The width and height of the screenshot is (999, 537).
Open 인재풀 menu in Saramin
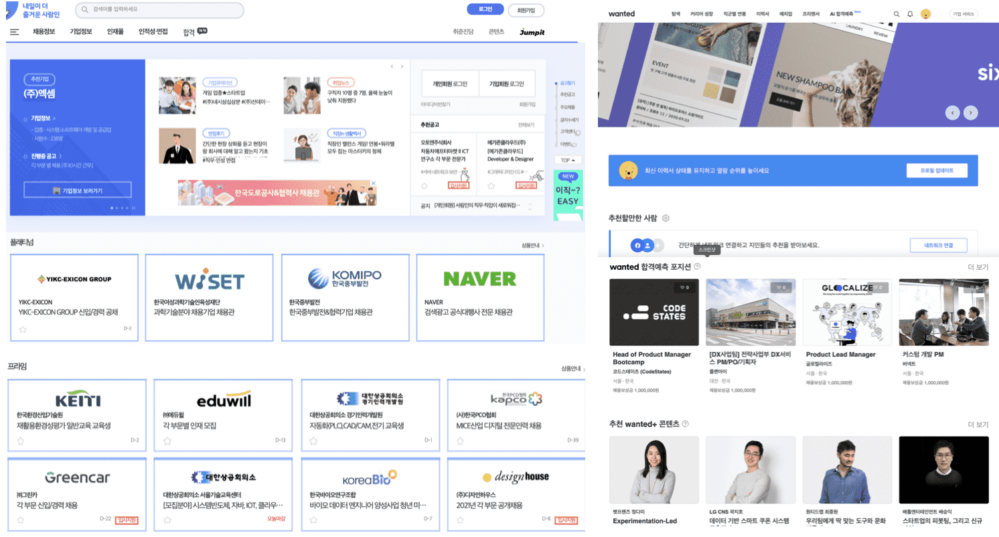coord(115,31)
